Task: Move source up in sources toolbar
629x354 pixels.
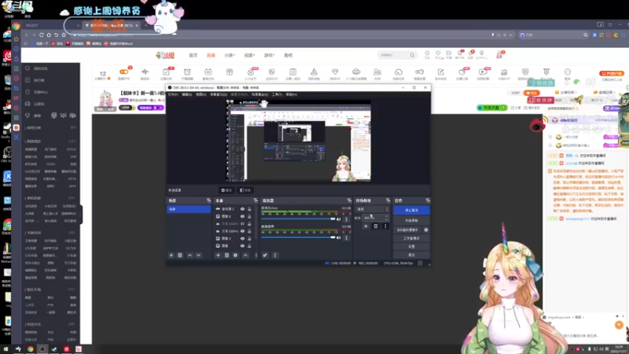Action: pos(245,255)
